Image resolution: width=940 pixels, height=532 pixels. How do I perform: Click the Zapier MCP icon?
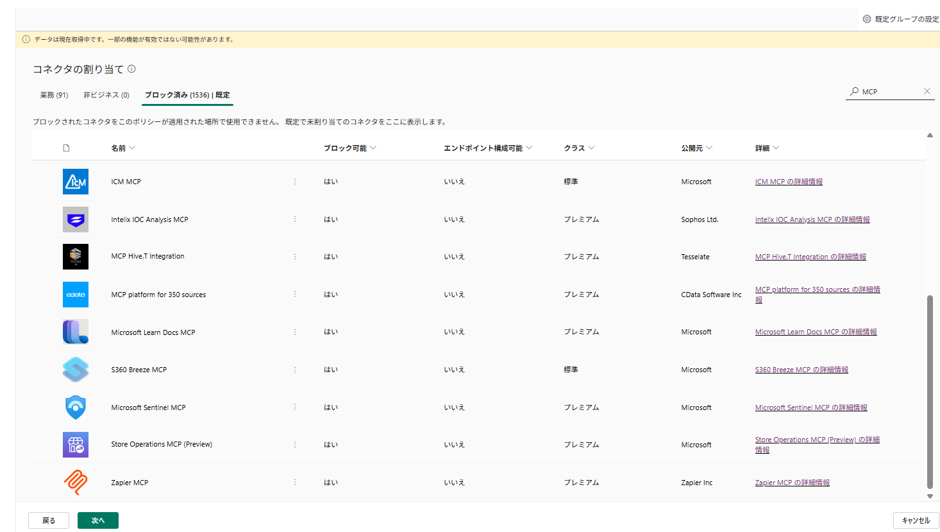point(76,483)
